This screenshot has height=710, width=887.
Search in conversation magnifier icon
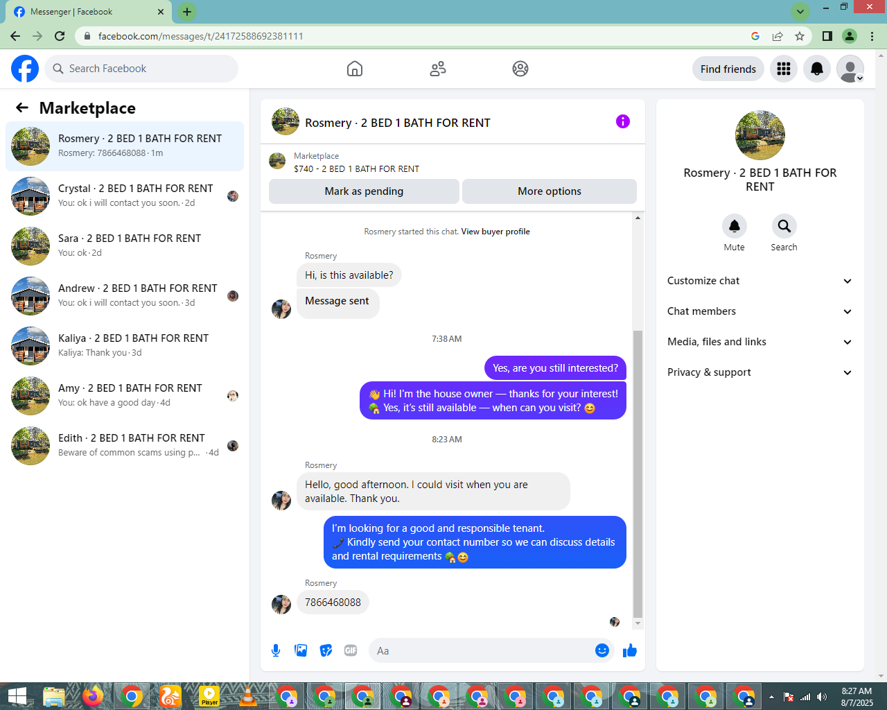[784, 226]
